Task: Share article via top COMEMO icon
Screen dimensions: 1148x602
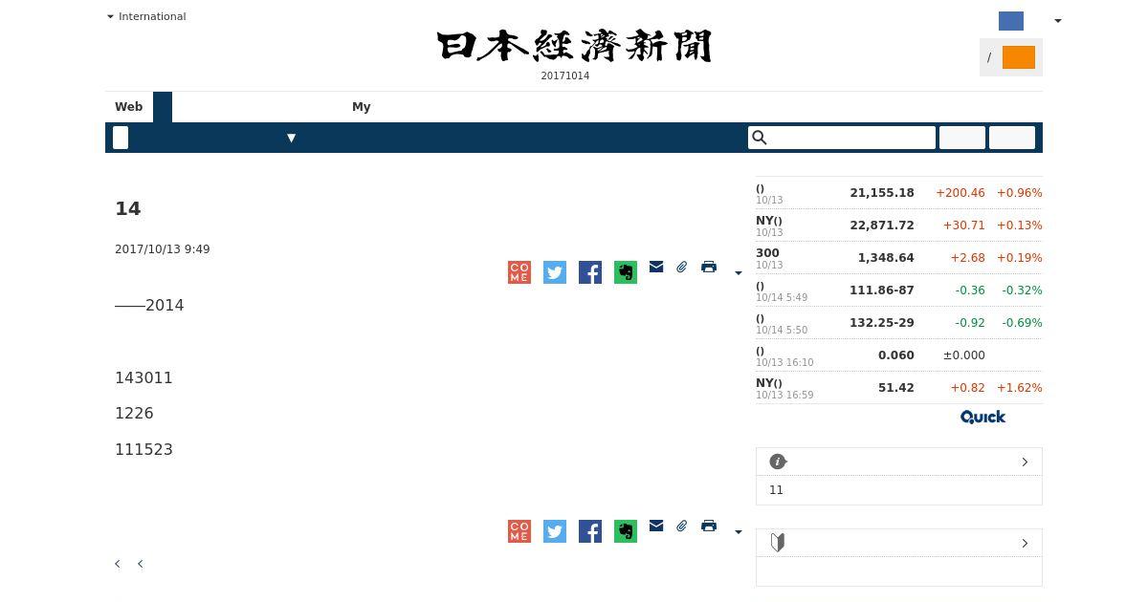Action: 519,272
